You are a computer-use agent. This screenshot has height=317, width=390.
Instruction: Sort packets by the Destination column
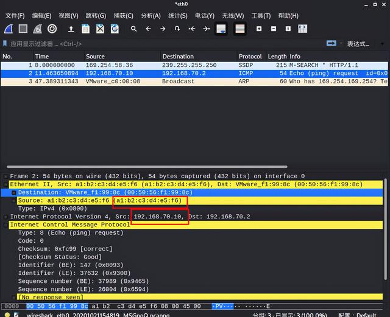click(x=199, y=57)
